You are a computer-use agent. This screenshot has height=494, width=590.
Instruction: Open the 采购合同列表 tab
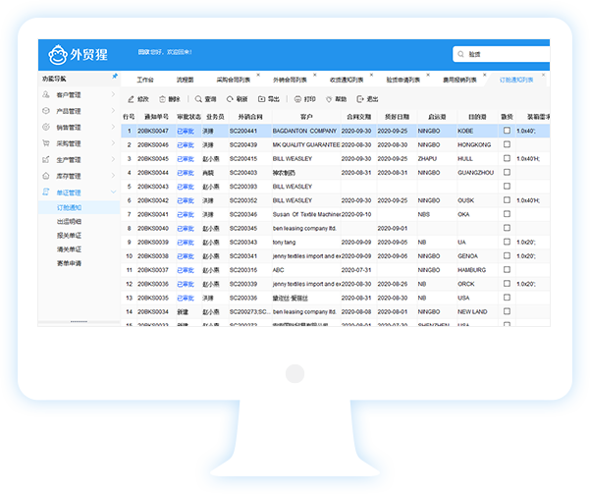coord(234,80)
